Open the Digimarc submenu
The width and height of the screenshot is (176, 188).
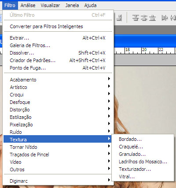(58, 181)
